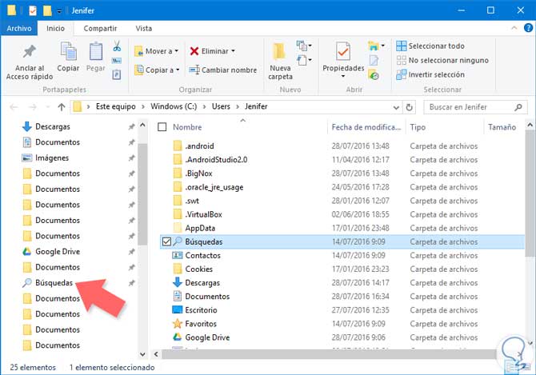Image resolution: width=536 pixels, height=375 pixels.
Task: Sort by the Fecha de modificación column header
Action: click(366, 127)
